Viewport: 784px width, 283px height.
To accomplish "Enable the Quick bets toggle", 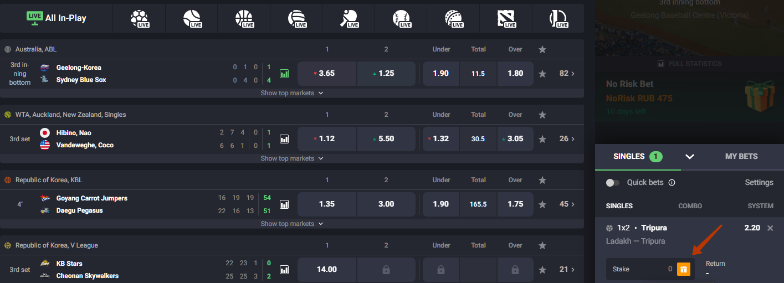I will 613,183.
